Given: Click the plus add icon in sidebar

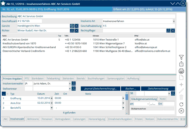Looking at the screenshot, I should click(x=181, y=84).
